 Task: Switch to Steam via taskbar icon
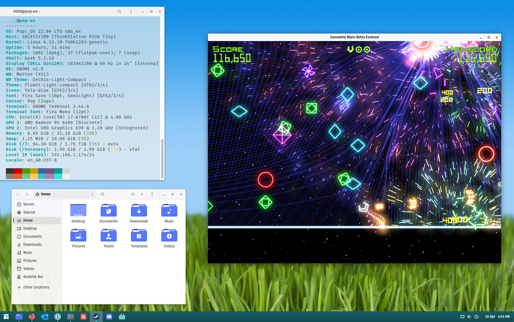click(x=96, y=317)
